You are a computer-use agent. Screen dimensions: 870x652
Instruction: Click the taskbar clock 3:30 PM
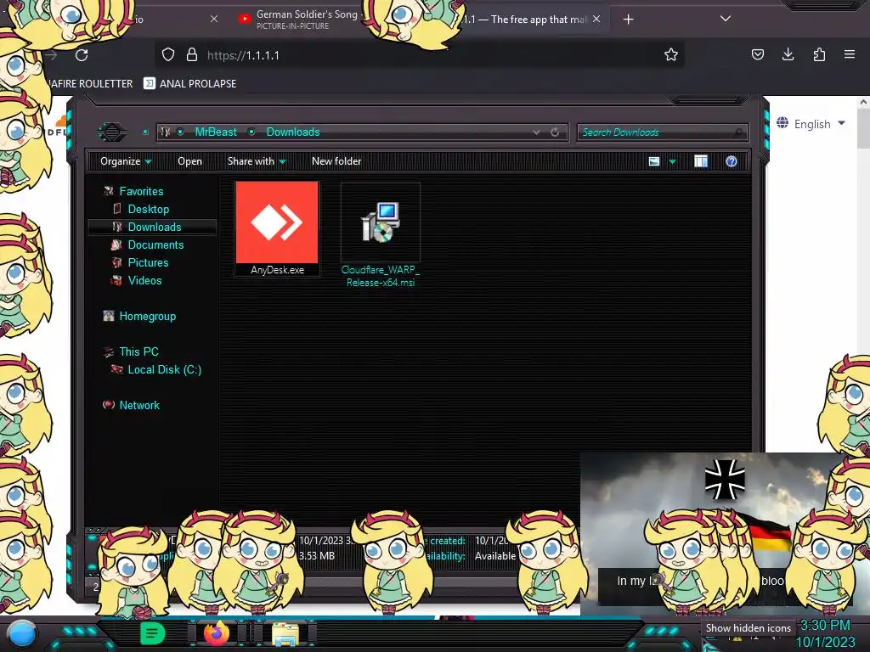[x=825, y=626]
